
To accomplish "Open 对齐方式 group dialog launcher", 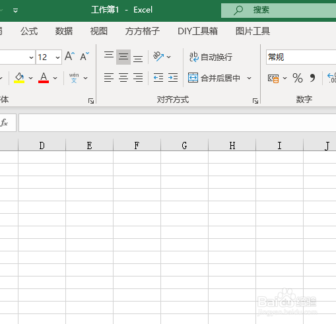I will (x=255, y=101).
